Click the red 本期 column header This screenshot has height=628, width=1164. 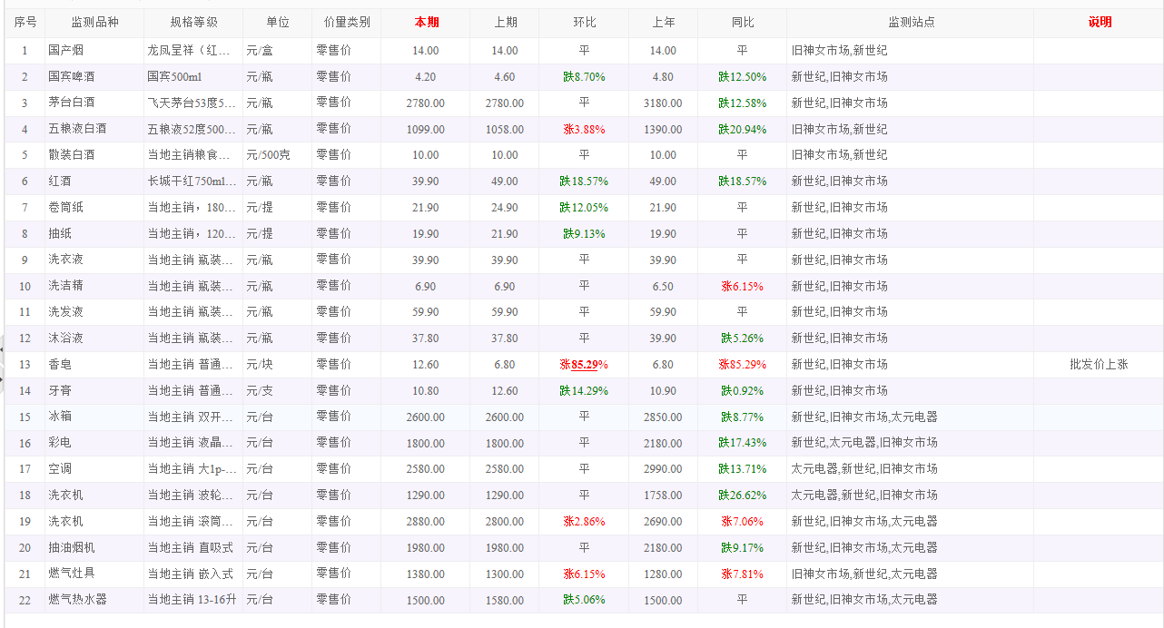(x=426, y=23)
